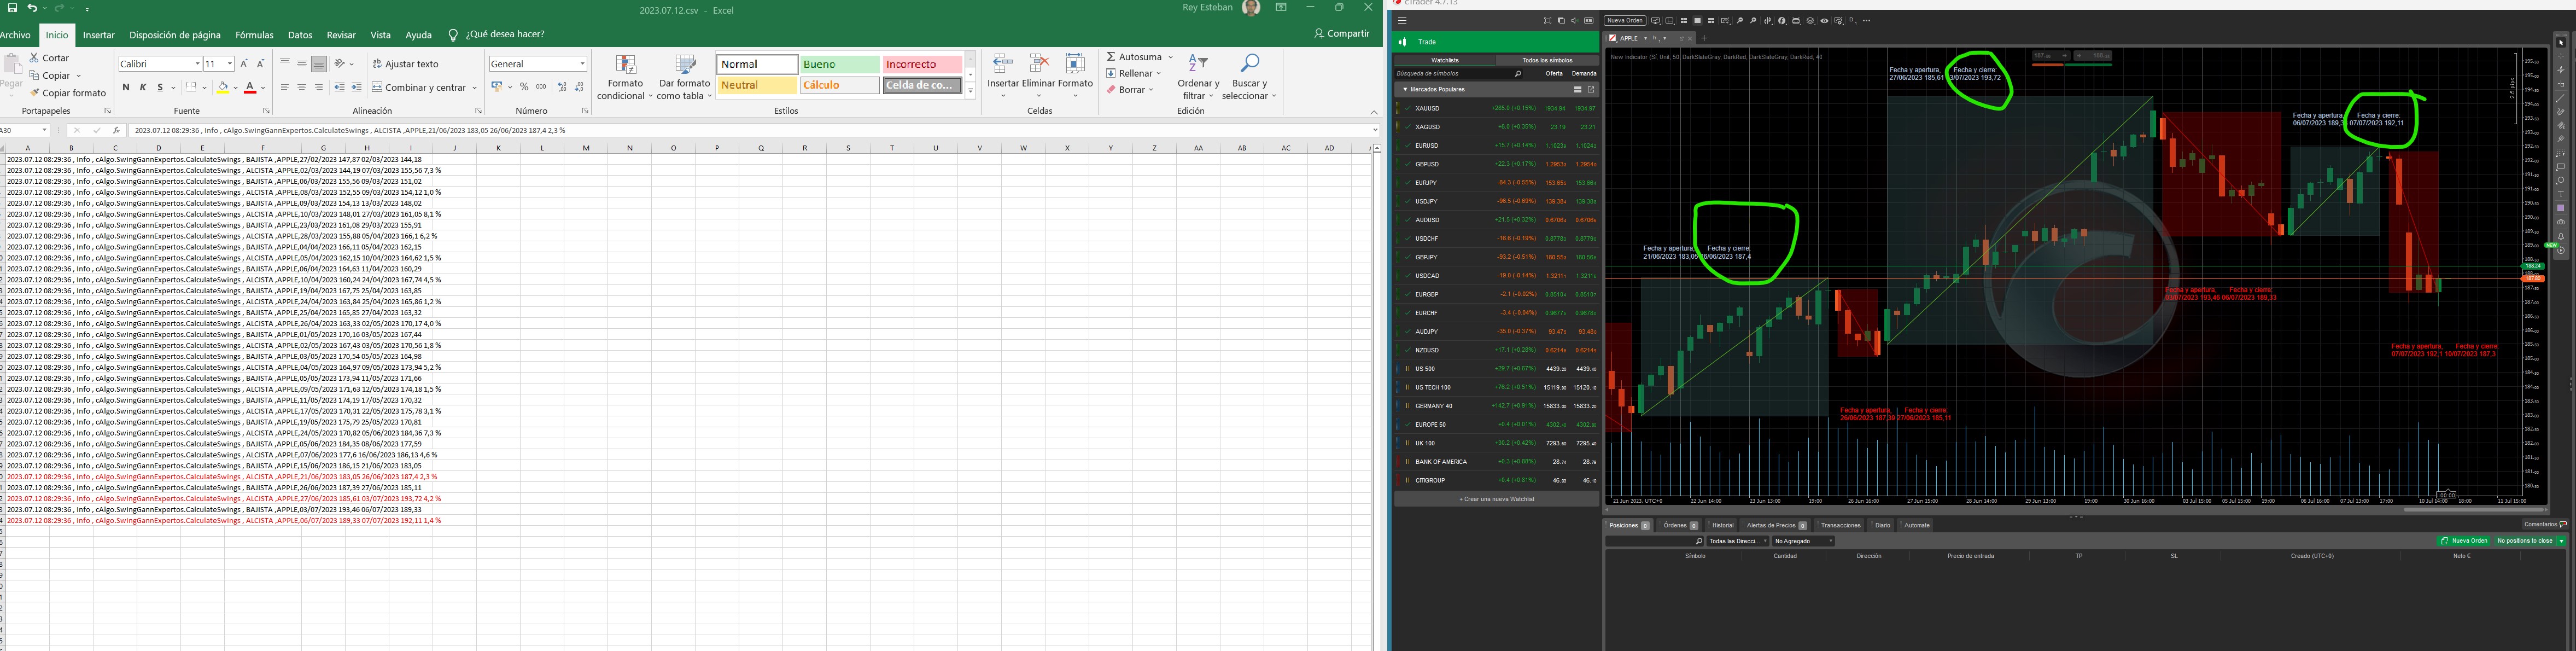Open the Fórmulas ribbon tab
The width and height of the screenshot is (2576, 651).
coord(254,35)
